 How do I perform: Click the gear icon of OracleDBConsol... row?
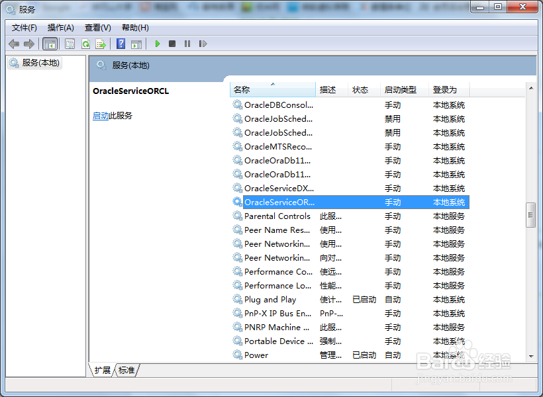point(237,105)
